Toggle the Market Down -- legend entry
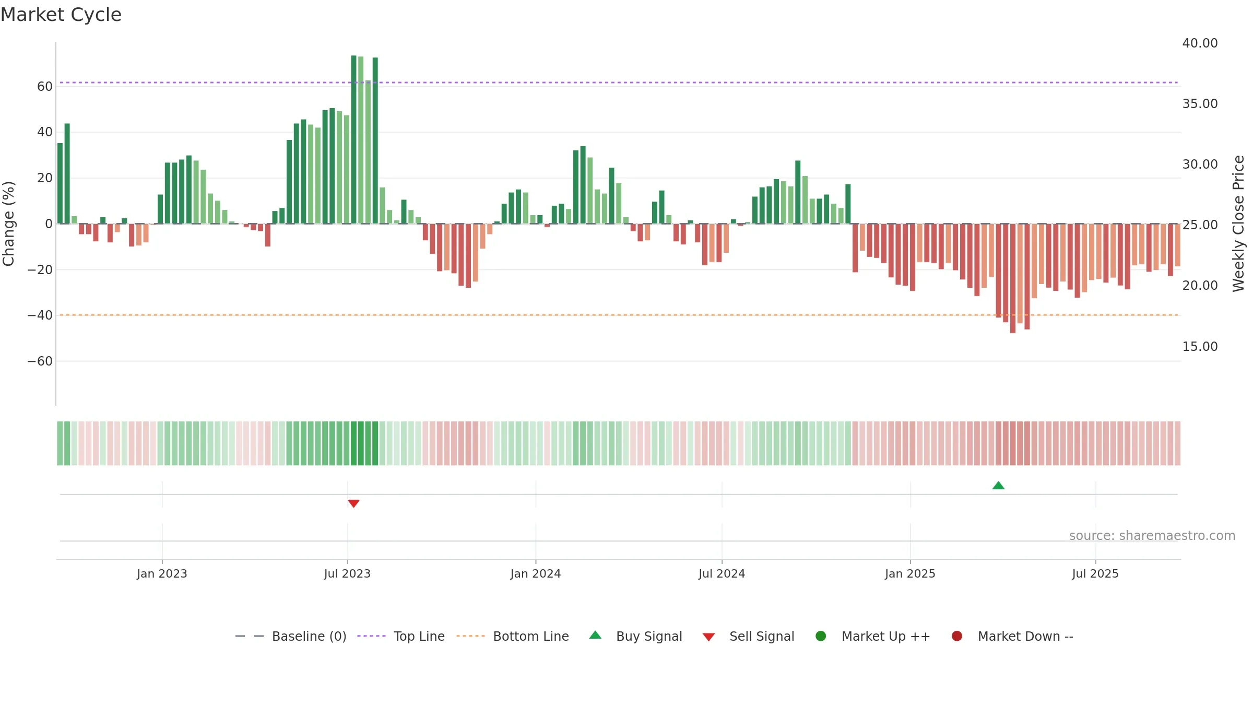Screen dimensions: 1253x705 (x=1012, y=636)
